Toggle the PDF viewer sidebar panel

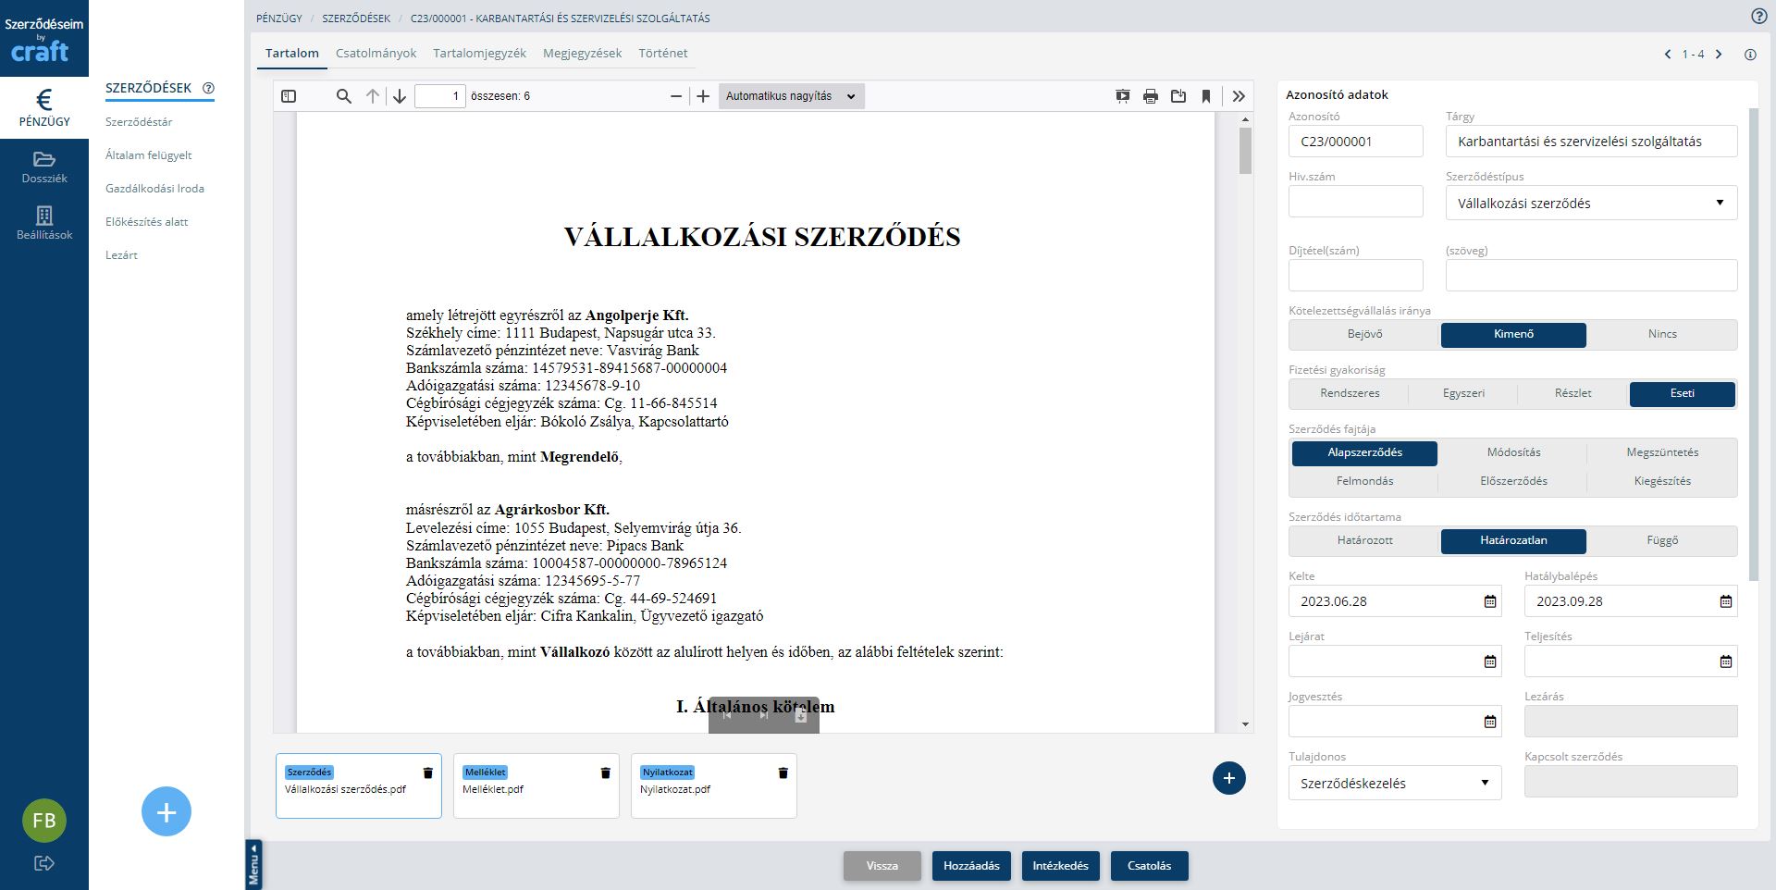point(289,96)
